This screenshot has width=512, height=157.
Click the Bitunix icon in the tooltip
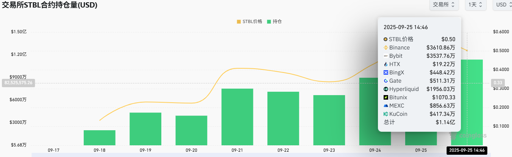click(386, 97)
